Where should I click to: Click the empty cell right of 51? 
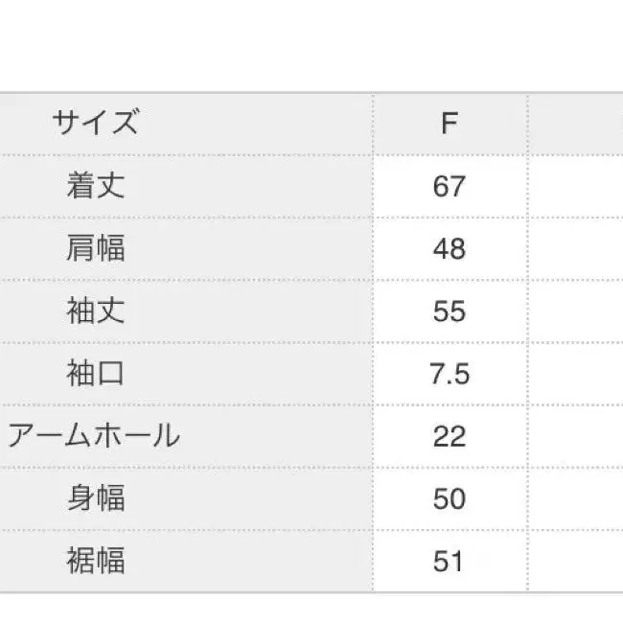click(x=575, y=561)
